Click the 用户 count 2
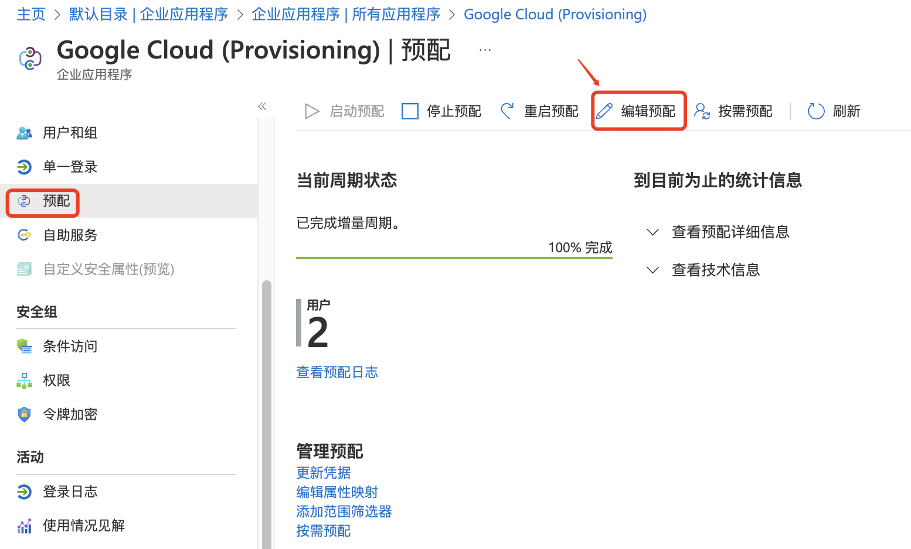Image resolution: width=911 pixels, height=549 pixels. [x=318, y=332]
